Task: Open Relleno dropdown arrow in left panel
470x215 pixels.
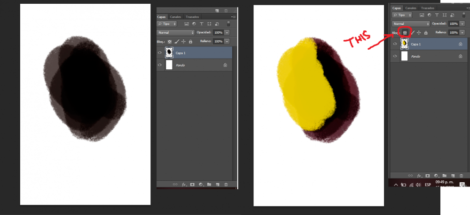Action: click(x=227, y=41)
